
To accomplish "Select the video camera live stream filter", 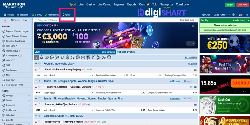I will point(46,57).
